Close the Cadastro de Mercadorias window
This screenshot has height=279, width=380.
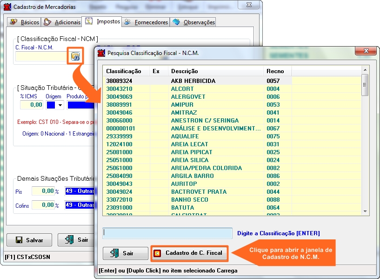pos(249,5)
